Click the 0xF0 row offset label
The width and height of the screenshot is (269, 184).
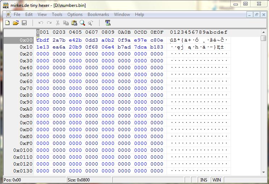pos(26,143)
